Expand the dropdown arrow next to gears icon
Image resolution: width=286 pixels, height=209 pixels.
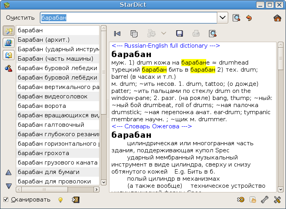pos(164,33)
